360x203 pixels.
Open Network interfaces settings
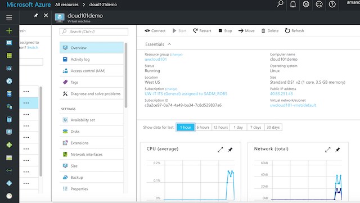click(91, 154)
